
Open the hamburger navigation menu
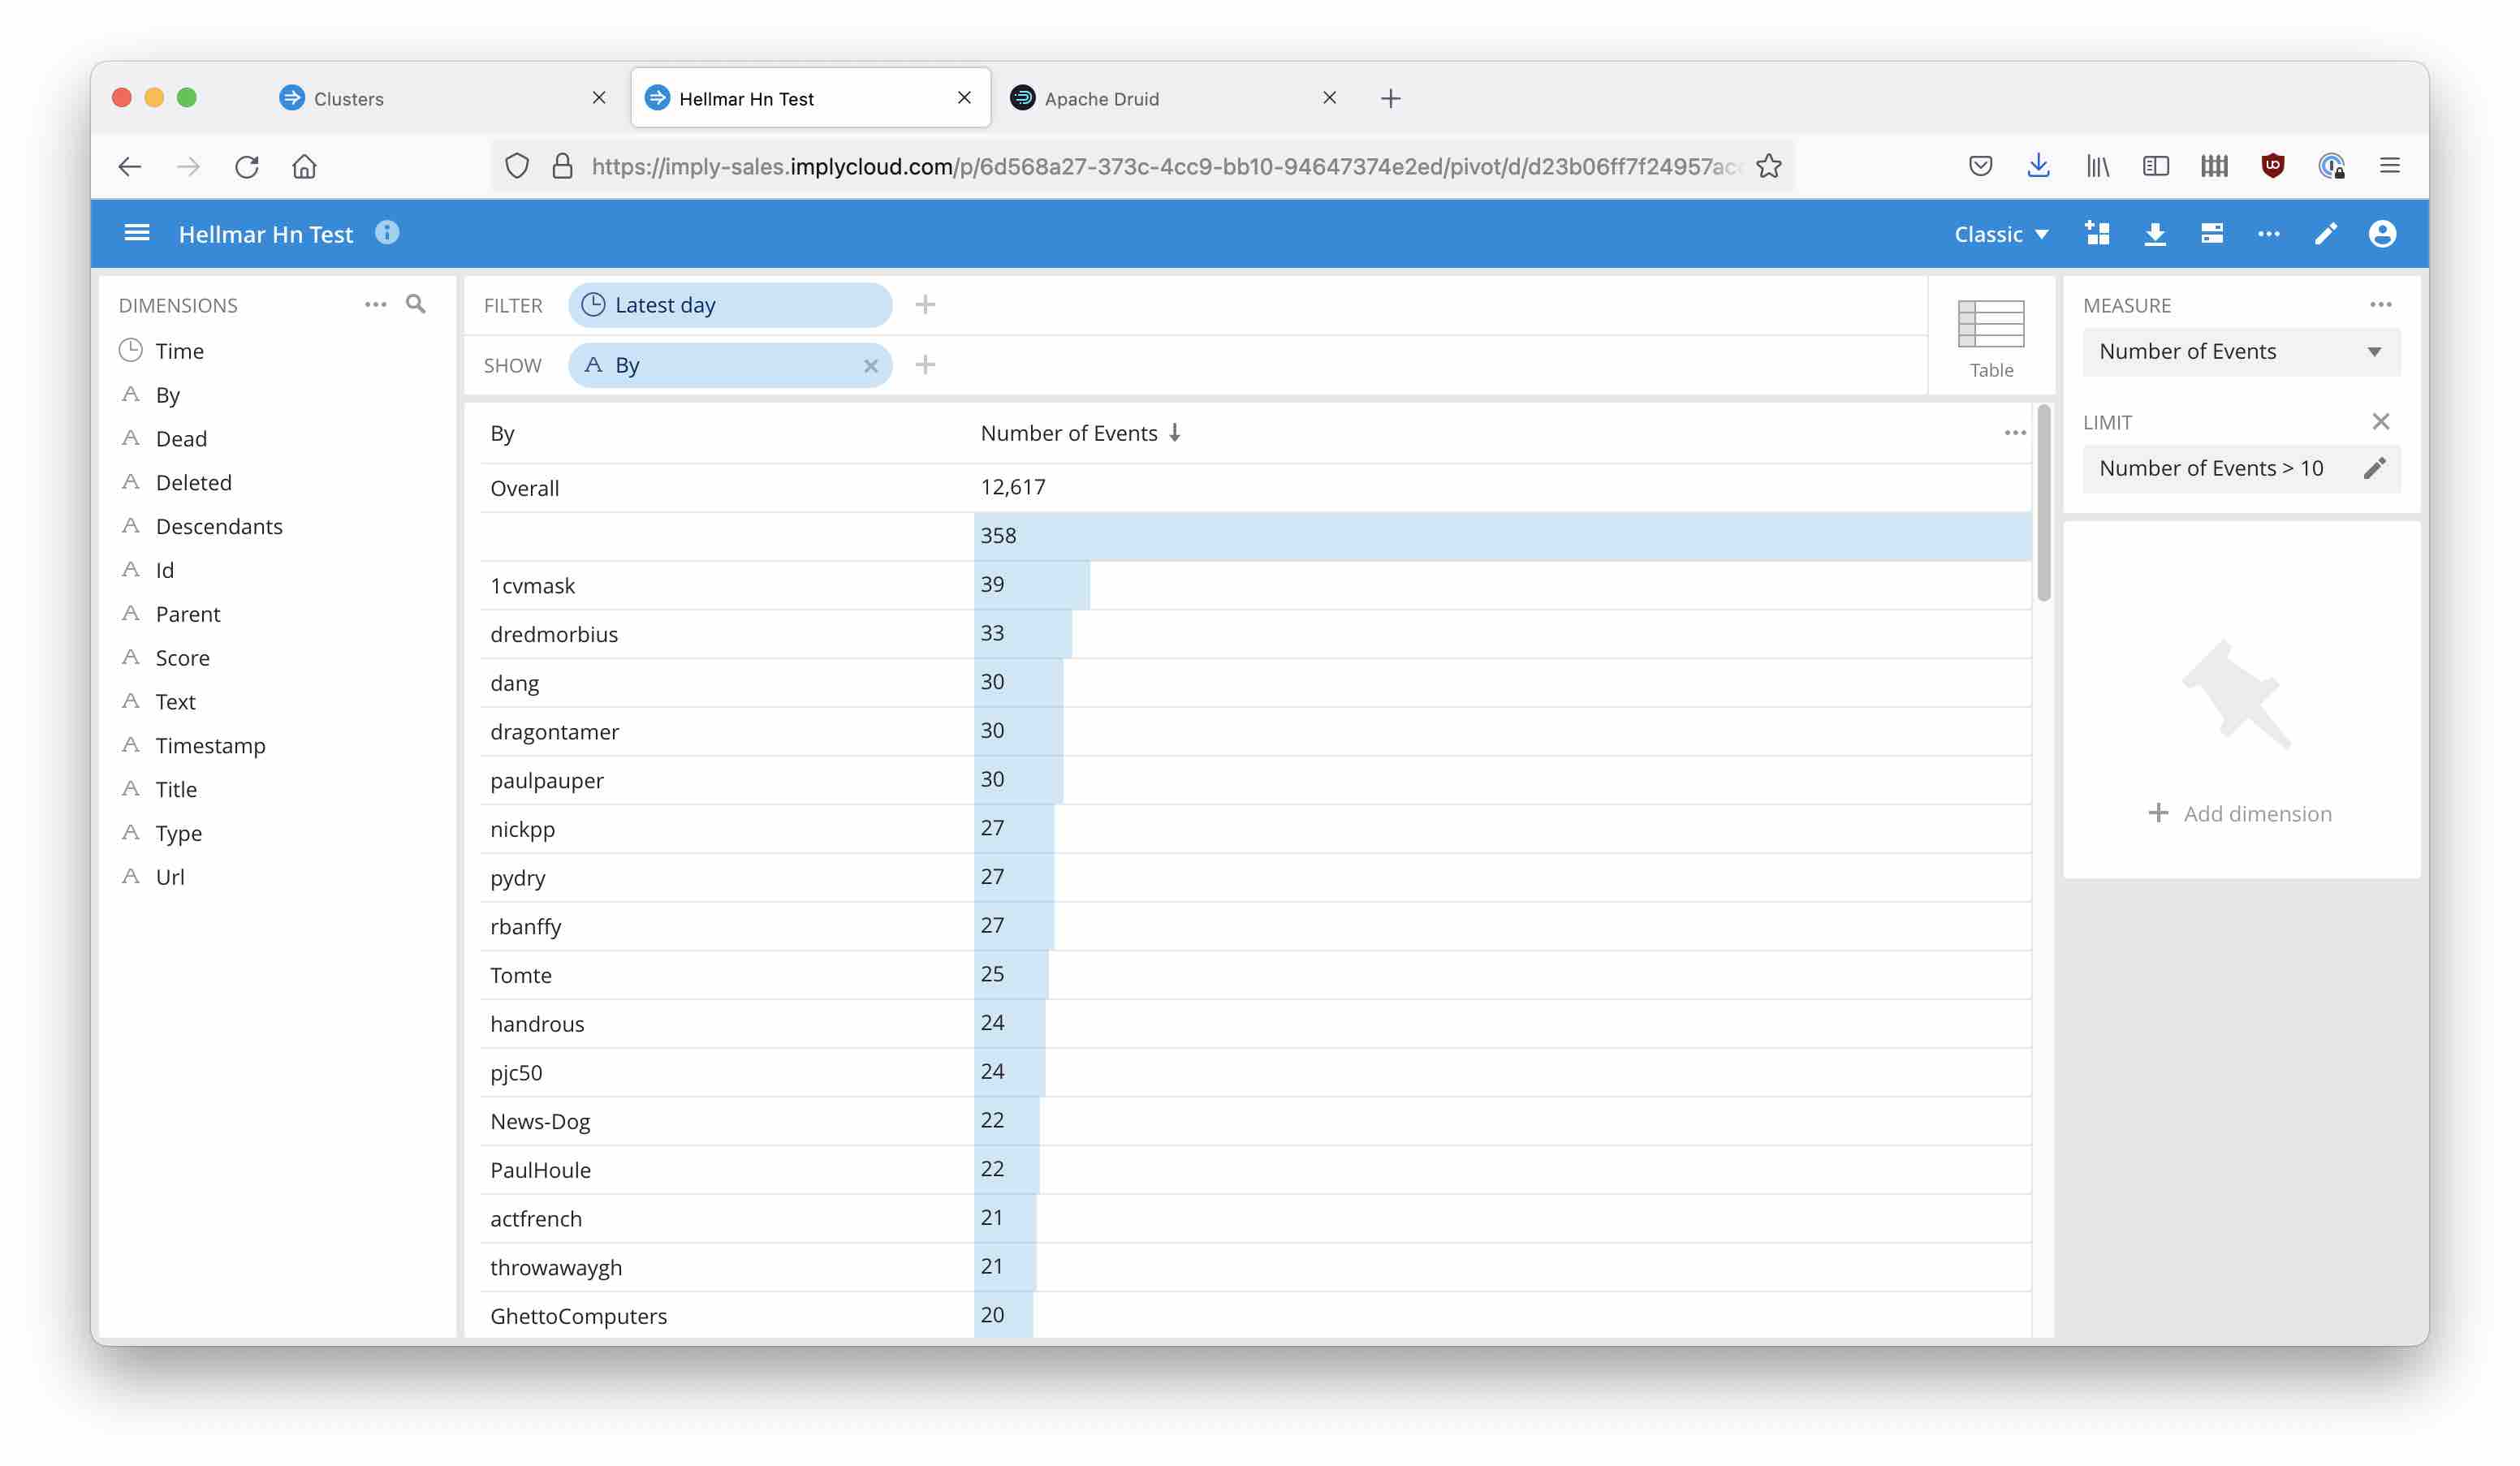point(137,233)
